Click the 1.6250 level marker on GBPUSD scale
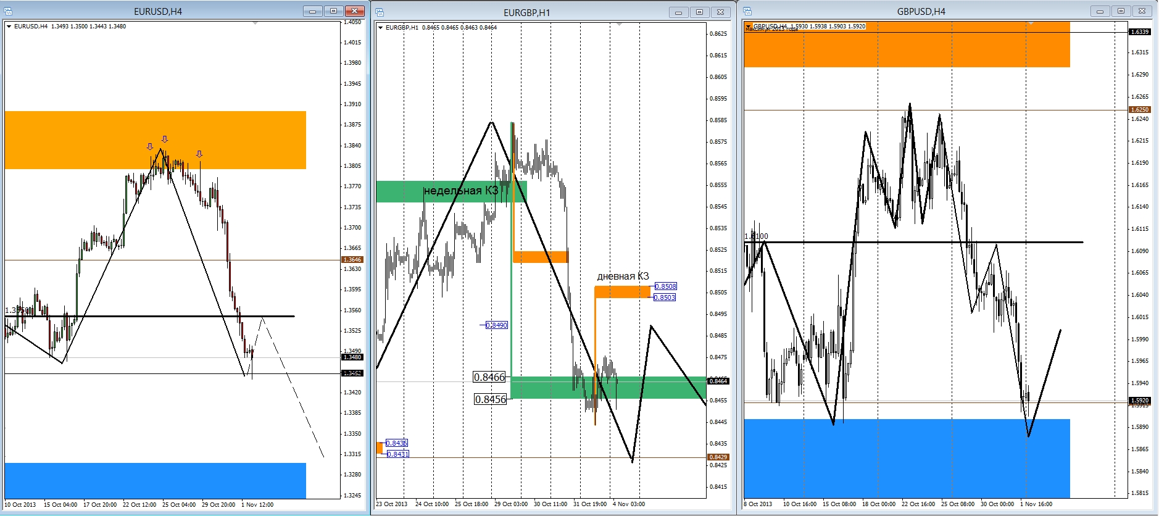 coord(1139,110)
